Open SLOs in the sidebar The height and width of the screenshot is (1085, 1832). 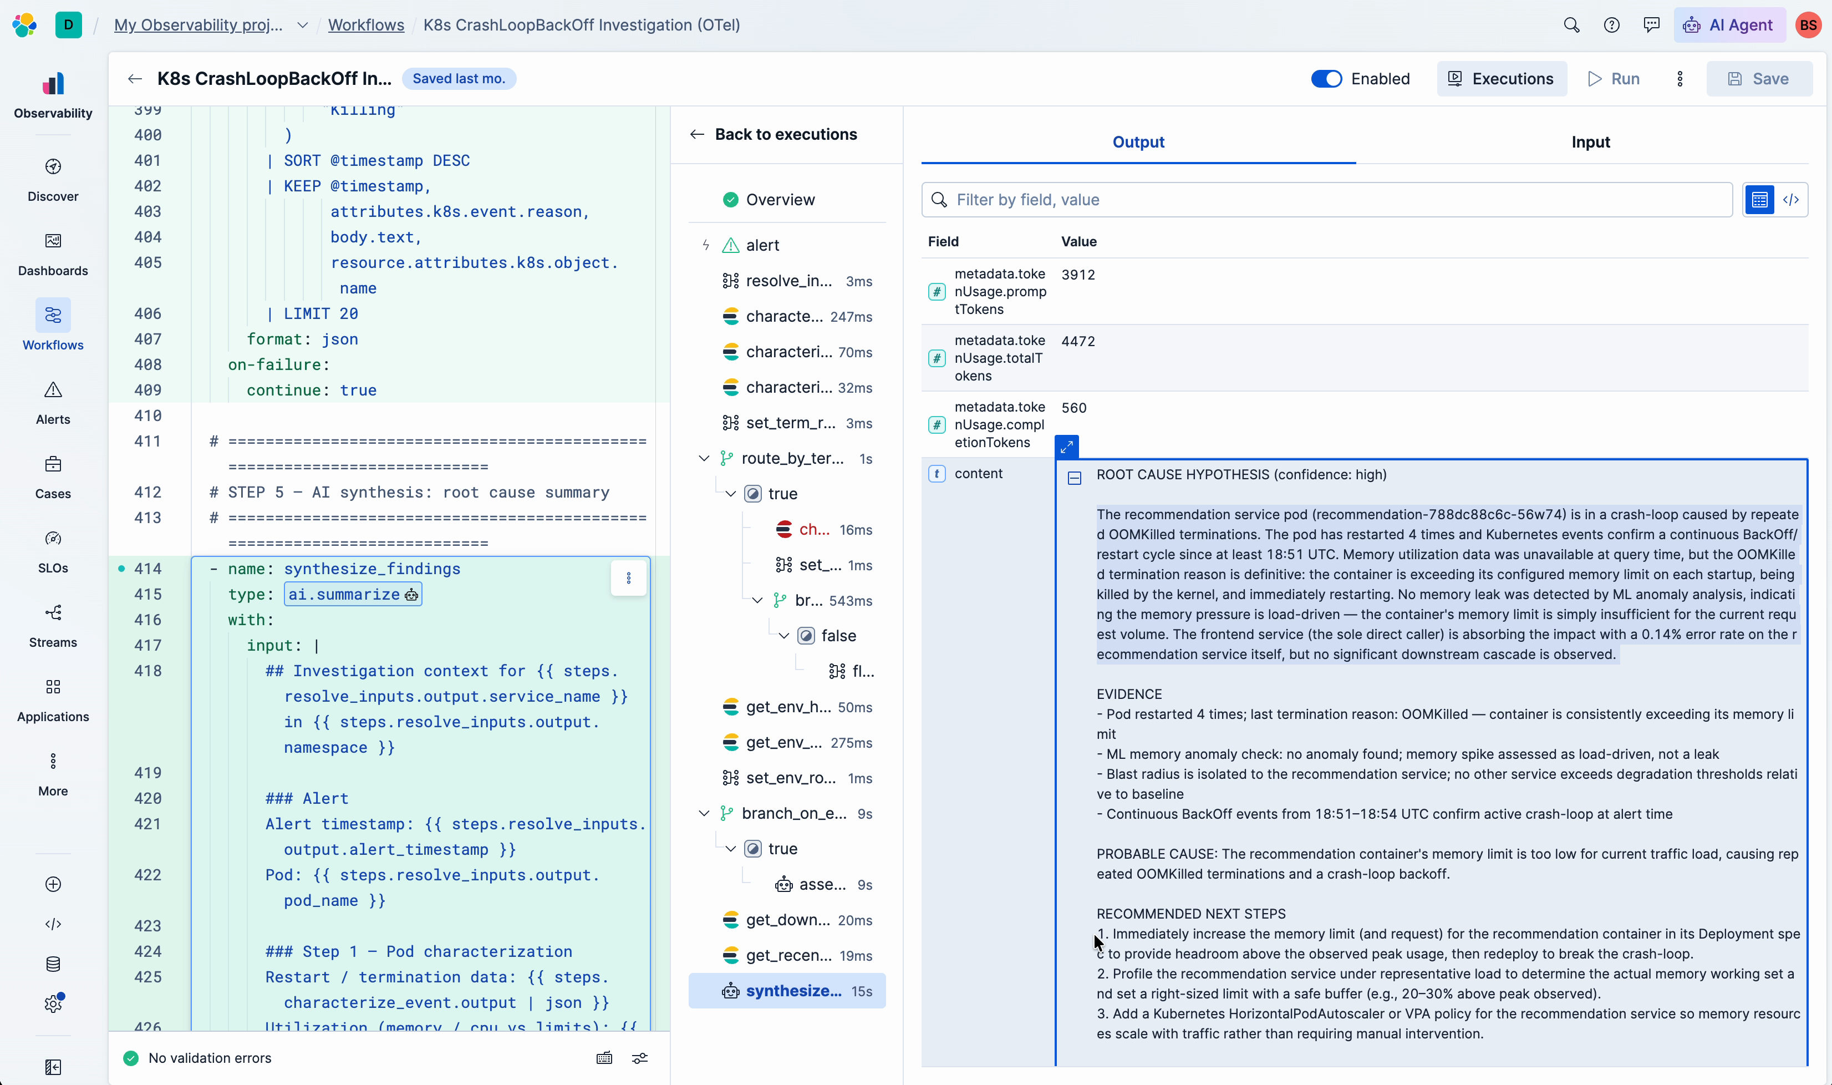click(x=53, y=552)
